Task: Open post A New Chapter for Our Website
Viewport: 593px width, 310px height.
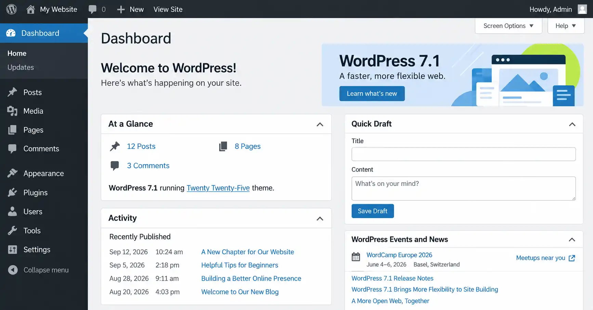Action: [248, 252]
